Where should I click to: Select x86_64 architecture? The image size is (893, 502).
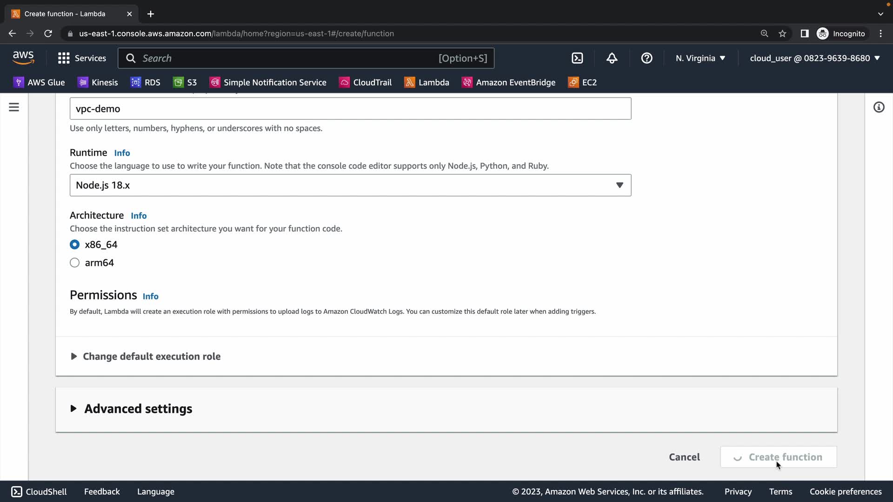click(74, 244)
